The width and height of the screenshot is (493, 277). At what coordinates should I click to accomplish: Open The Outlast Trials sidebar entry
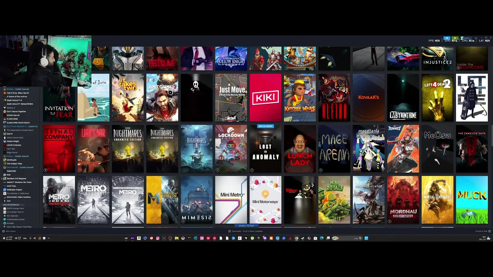pyautogui.click(x=14, y=164)
